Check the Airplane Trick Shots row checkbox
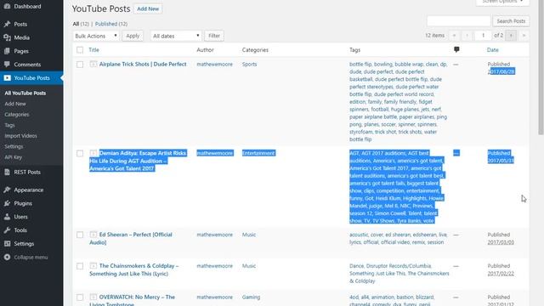This screenshot has width=544, height=306. 80,65
